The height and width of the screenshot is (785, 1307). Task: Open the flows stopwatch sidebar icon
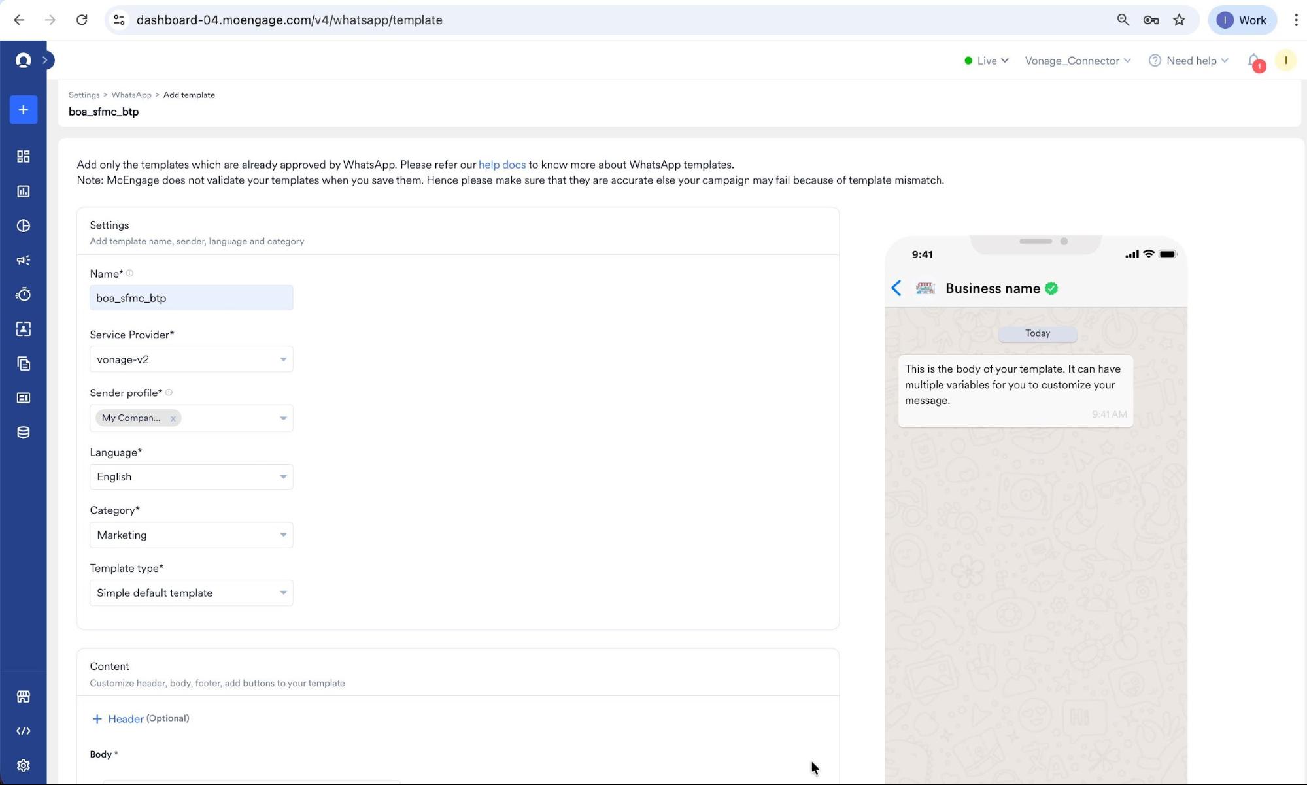click(x=24, y=294)
